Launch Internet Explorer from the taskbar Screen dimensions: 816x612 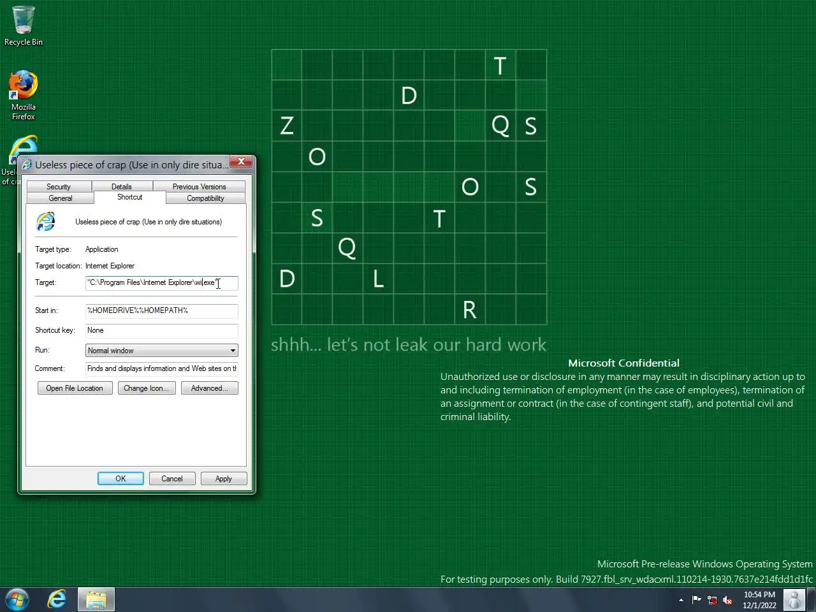click(57, 599)
